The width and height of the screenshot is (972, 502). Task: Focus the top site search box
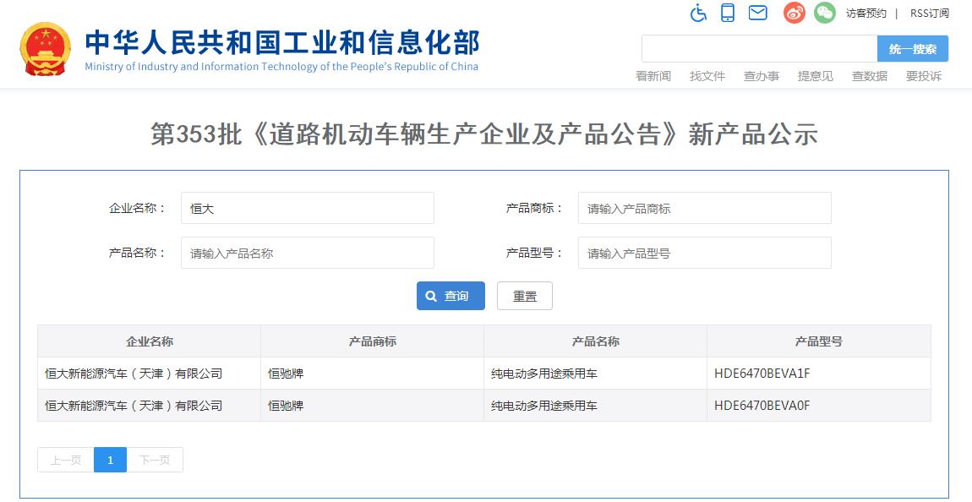(759, 49)
